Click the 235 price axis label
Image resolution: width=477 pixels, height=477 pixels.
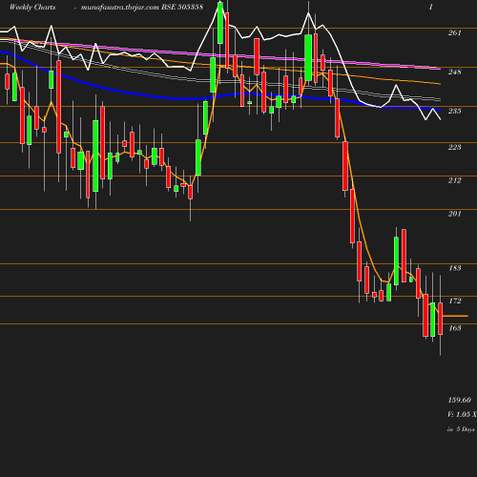(x=454, y=111)
